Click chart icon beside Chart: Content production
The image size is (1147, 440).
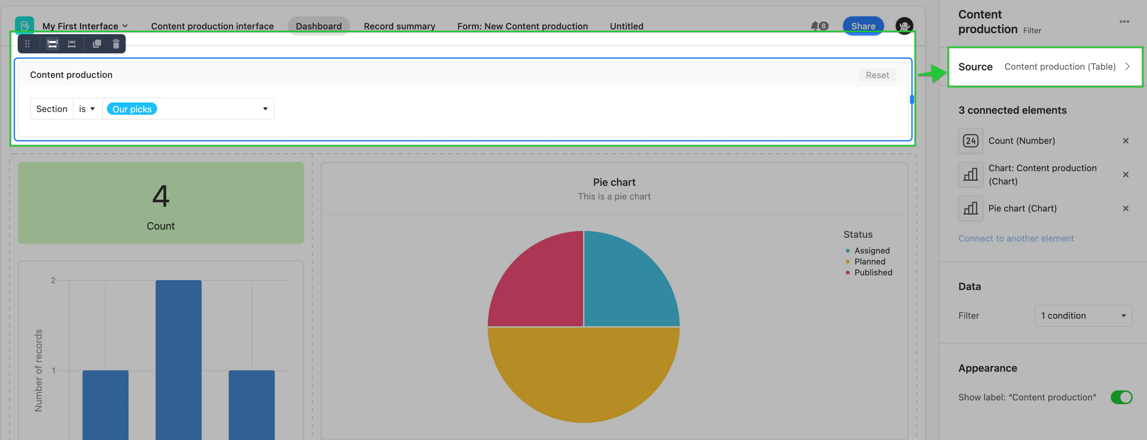971,175
